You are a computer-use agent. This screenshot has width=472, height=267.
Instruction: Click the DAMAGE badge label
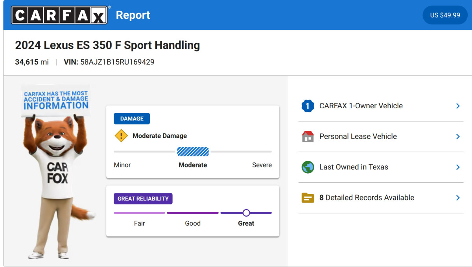(132, 119)
